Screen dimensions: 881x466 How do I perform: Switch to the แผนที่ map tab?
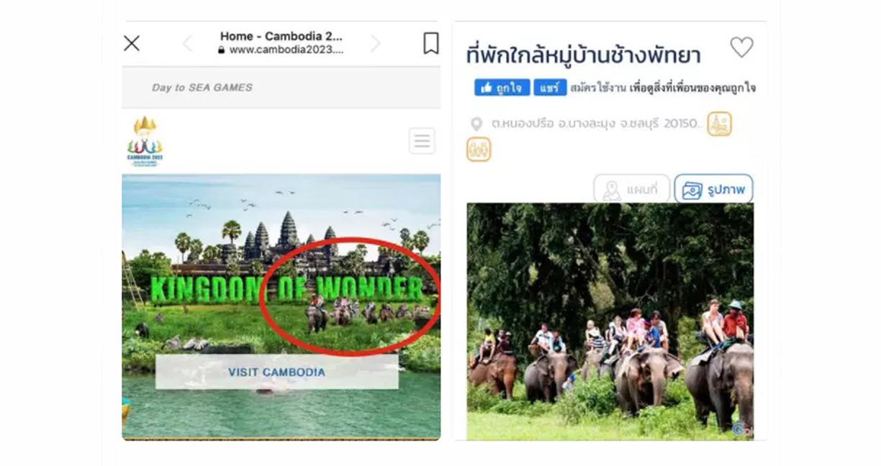pos(631,190)
